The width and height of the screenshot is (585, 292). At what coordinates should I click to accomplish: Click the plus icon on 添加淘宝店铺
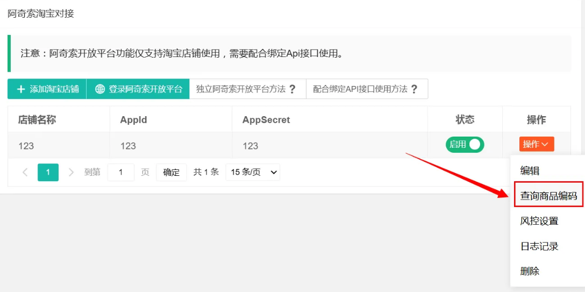coord(21,89)
